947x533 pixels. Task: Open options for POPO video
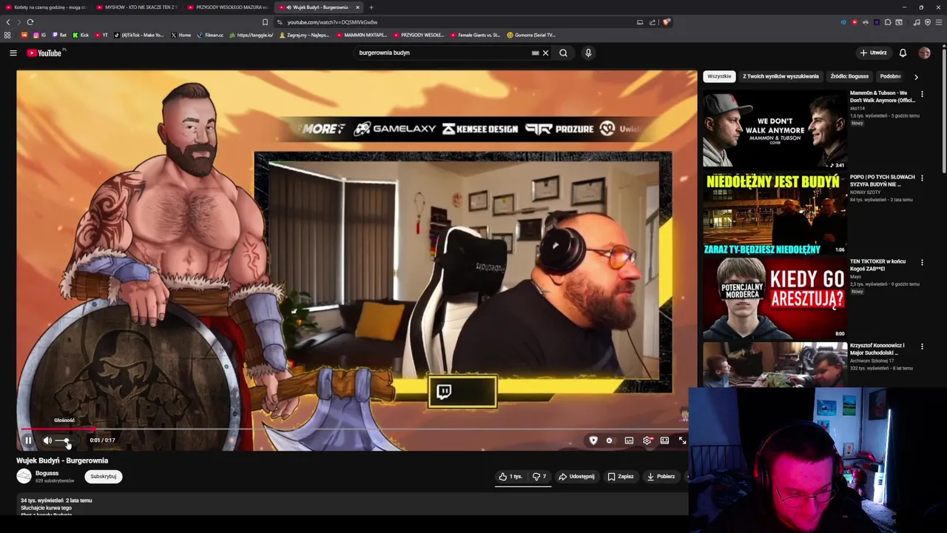click(x=922, y=178)
